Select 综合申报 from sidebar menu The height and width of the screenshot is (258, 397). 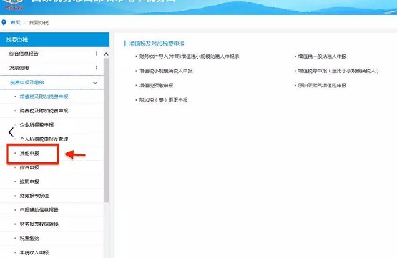[x=29, y=167]
